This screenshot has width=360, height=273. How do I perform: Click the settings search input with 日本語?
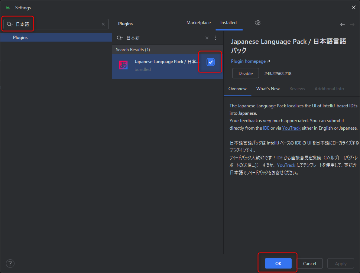click(56, 24)
